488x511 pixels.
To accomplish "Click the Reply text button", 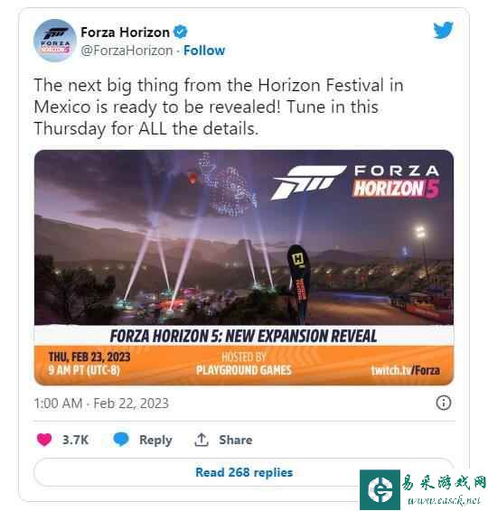I will 155,440.
